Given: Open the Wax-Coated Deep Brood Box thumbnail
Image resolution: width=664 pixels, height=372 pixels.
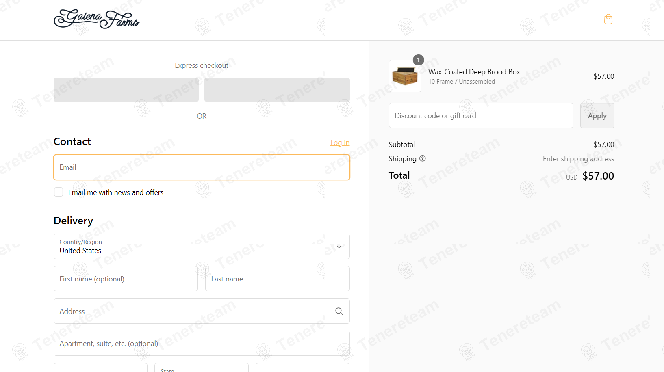Looking at the screenshot, I should point(405,76).
